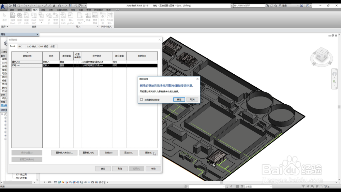This screenshot has height=192, width=341.
Task: Click 链接 IFC ribbon icon
Action: point(19,18)
